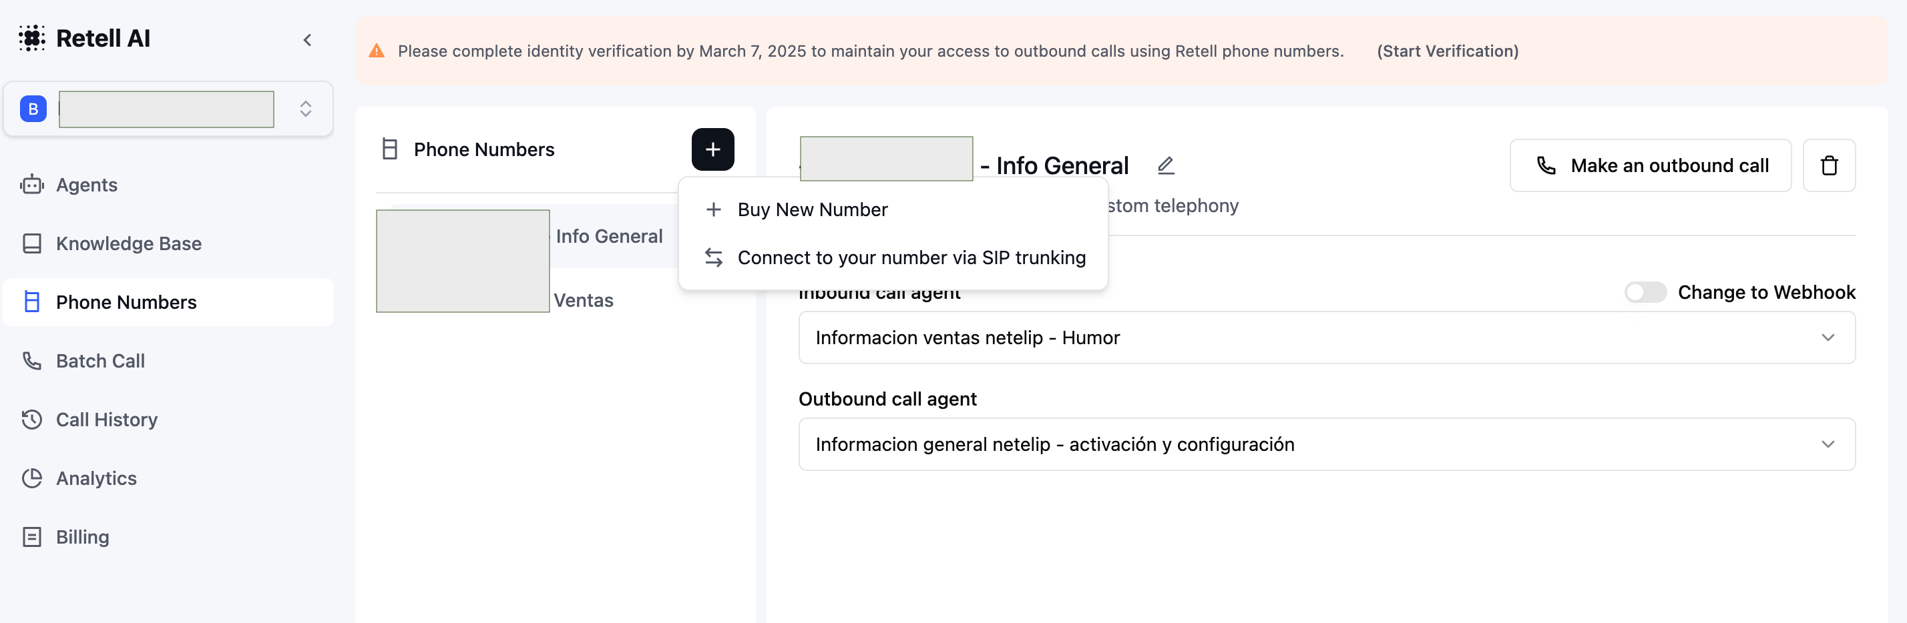Edit the Info General name with pencil
The image size is (1907, 623).
1166,165
